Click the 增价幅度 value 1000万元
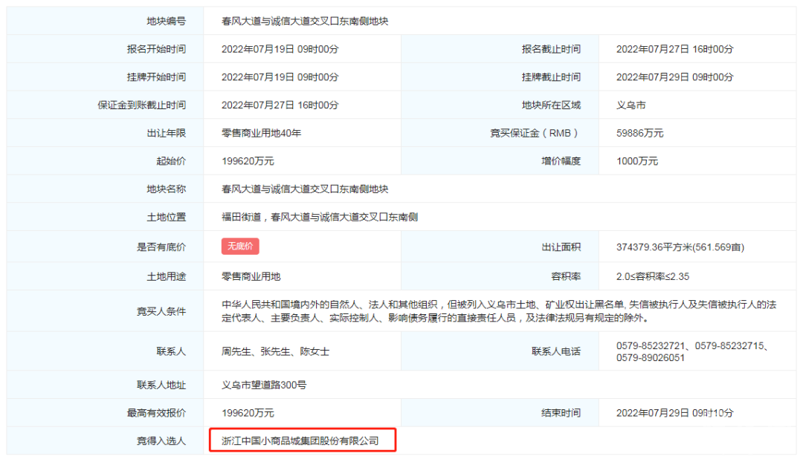803x459 pixels. [x=637, y=161]
